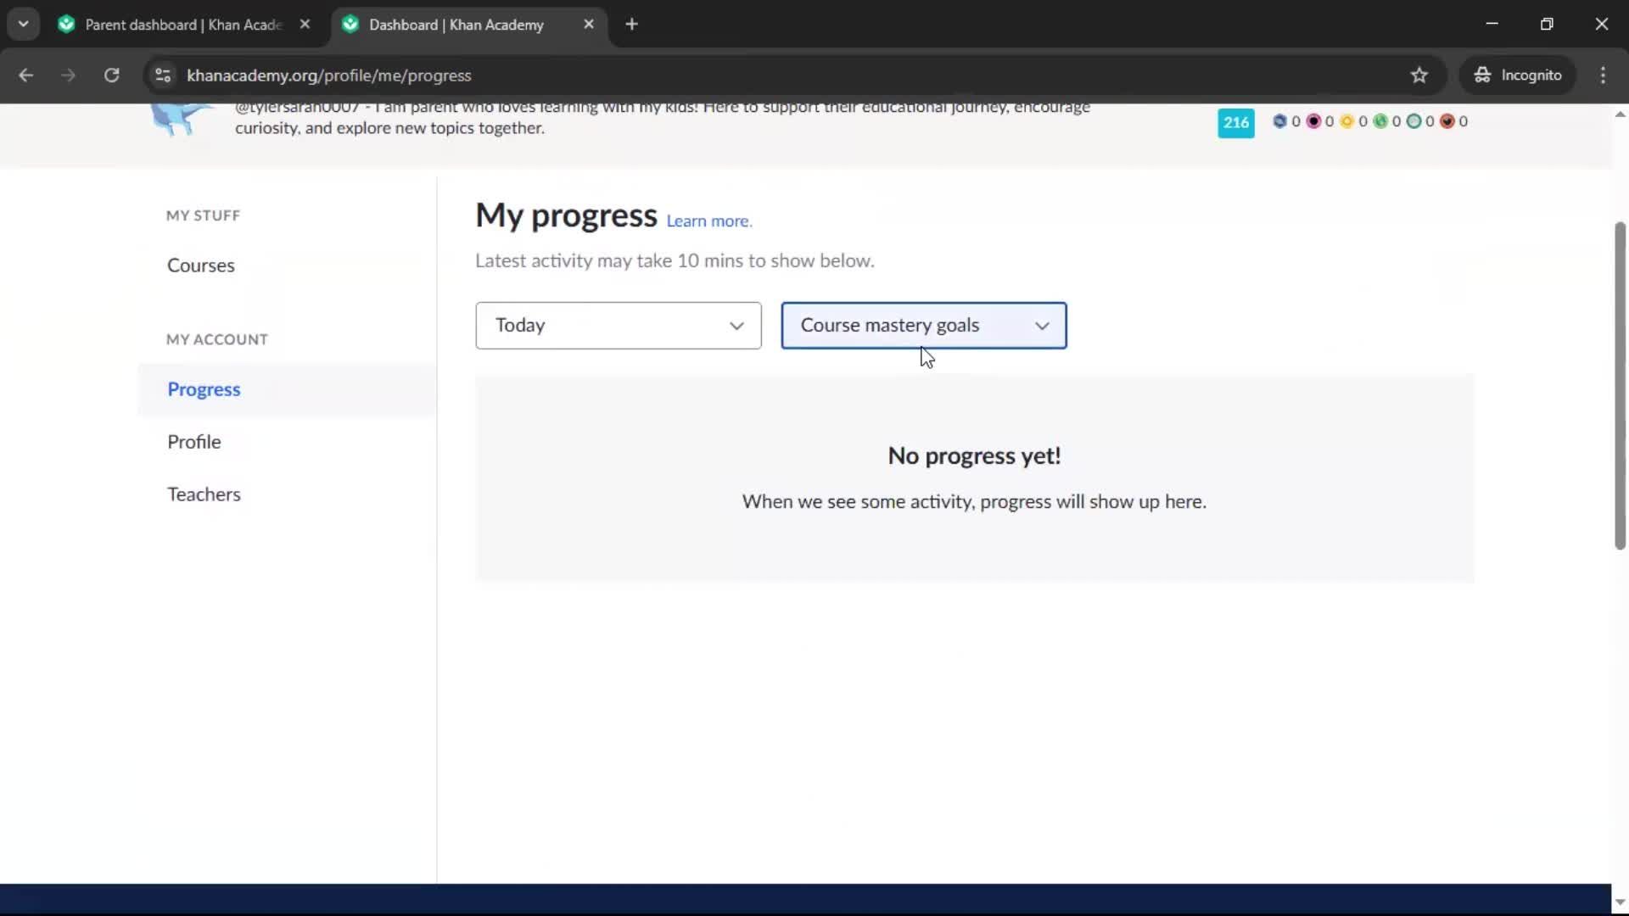Open Courses in My Stuff sidebar

pos(201,265)
